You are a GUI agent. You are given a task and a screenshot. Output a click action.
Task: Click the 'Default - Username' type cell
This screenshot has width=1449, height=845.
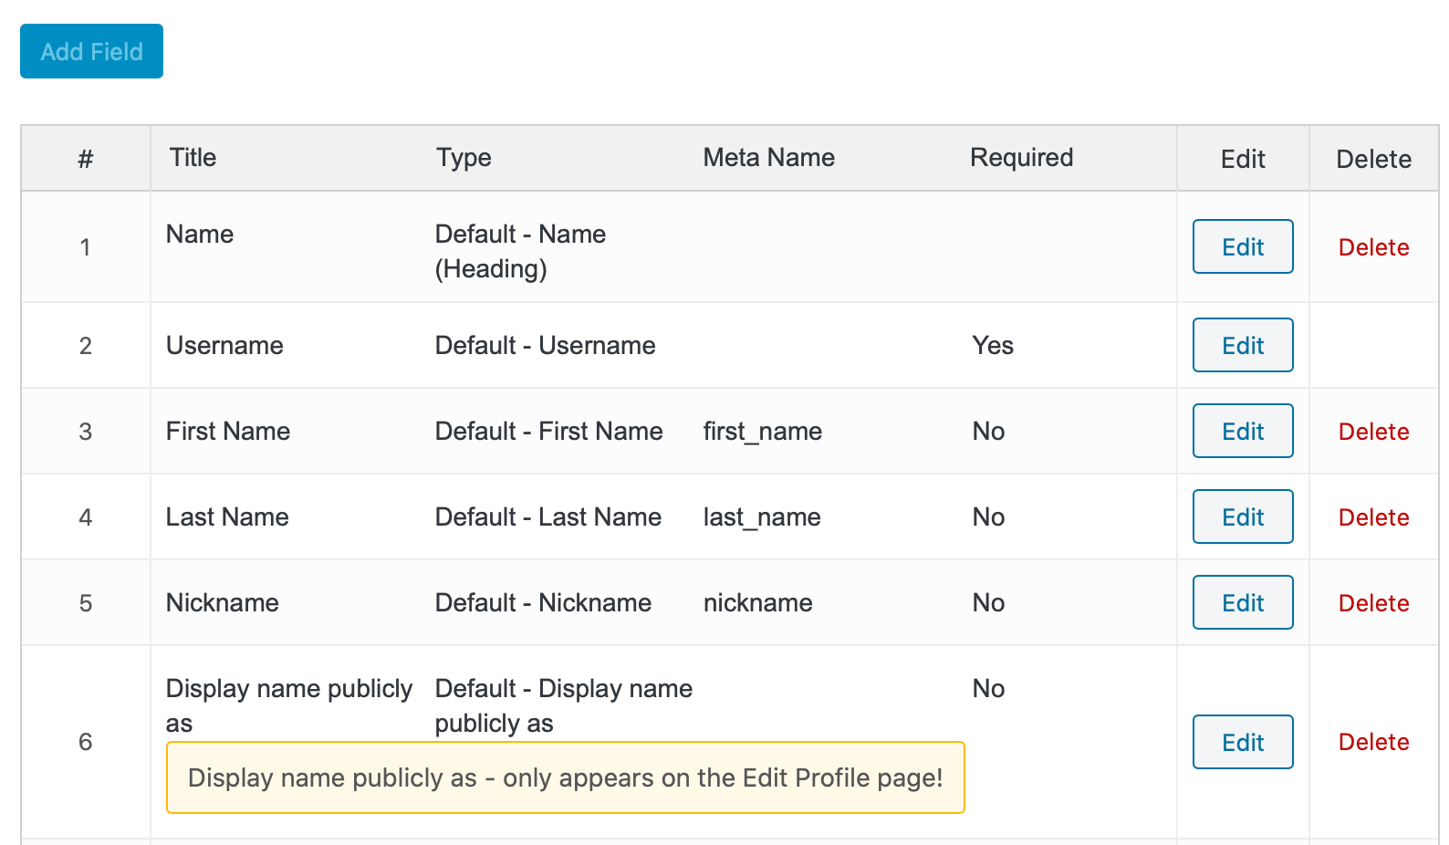545,345
